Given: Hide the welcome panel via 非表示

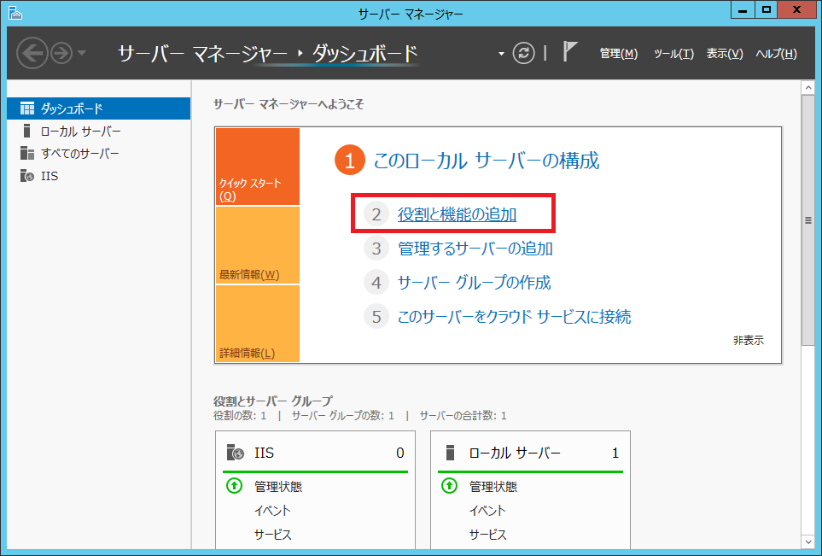Looking at the screenshot, I should [748, 340].
